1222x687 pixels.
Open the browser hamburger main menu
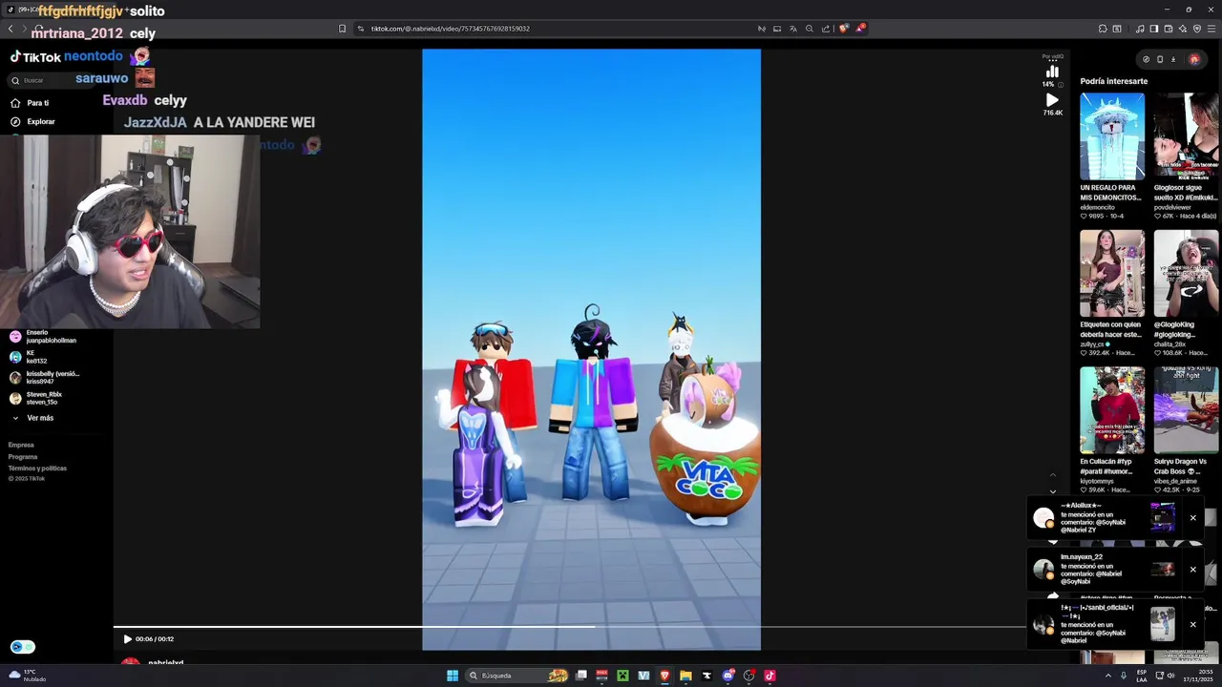1211,29
